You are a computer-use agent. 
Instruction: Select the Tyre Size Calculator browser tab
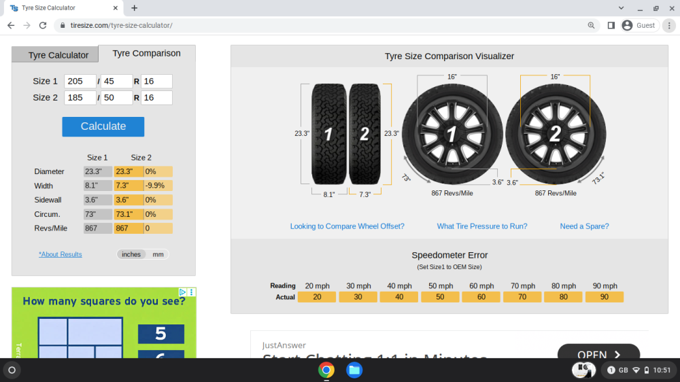(63, 7)
